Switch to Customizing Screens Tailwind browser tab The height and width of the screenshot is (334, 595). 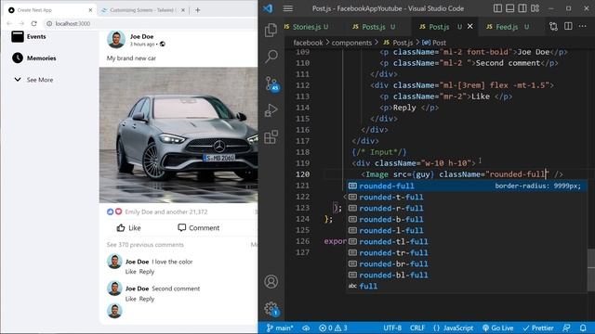tap(142, 10)
